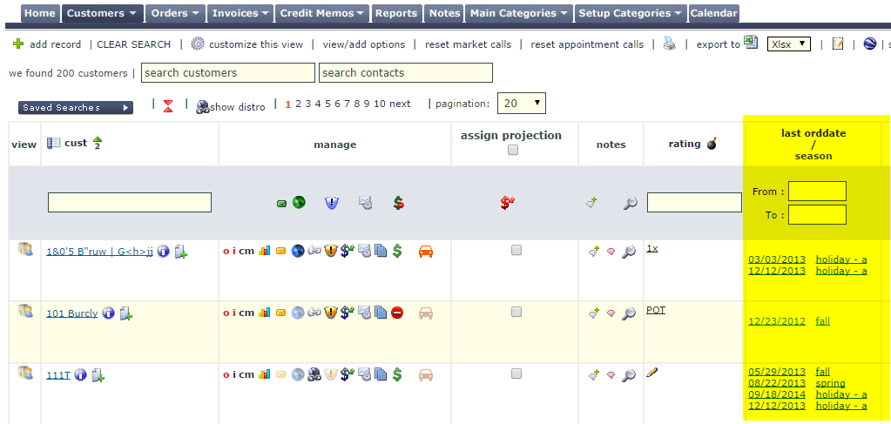Expand the Saved Searches menu
Image resolution: width=891 pixels, height=424 pixels.
pos(76,107)
